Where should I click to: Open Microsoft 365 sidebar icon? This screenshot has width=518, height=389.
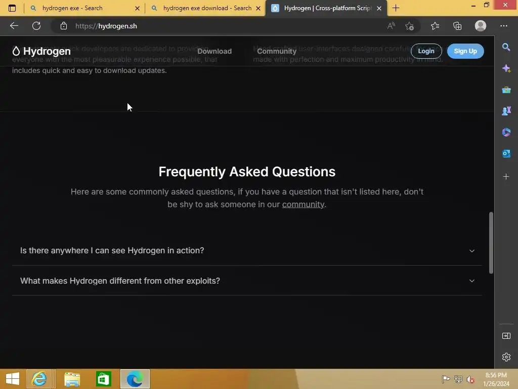coord(506,132)
